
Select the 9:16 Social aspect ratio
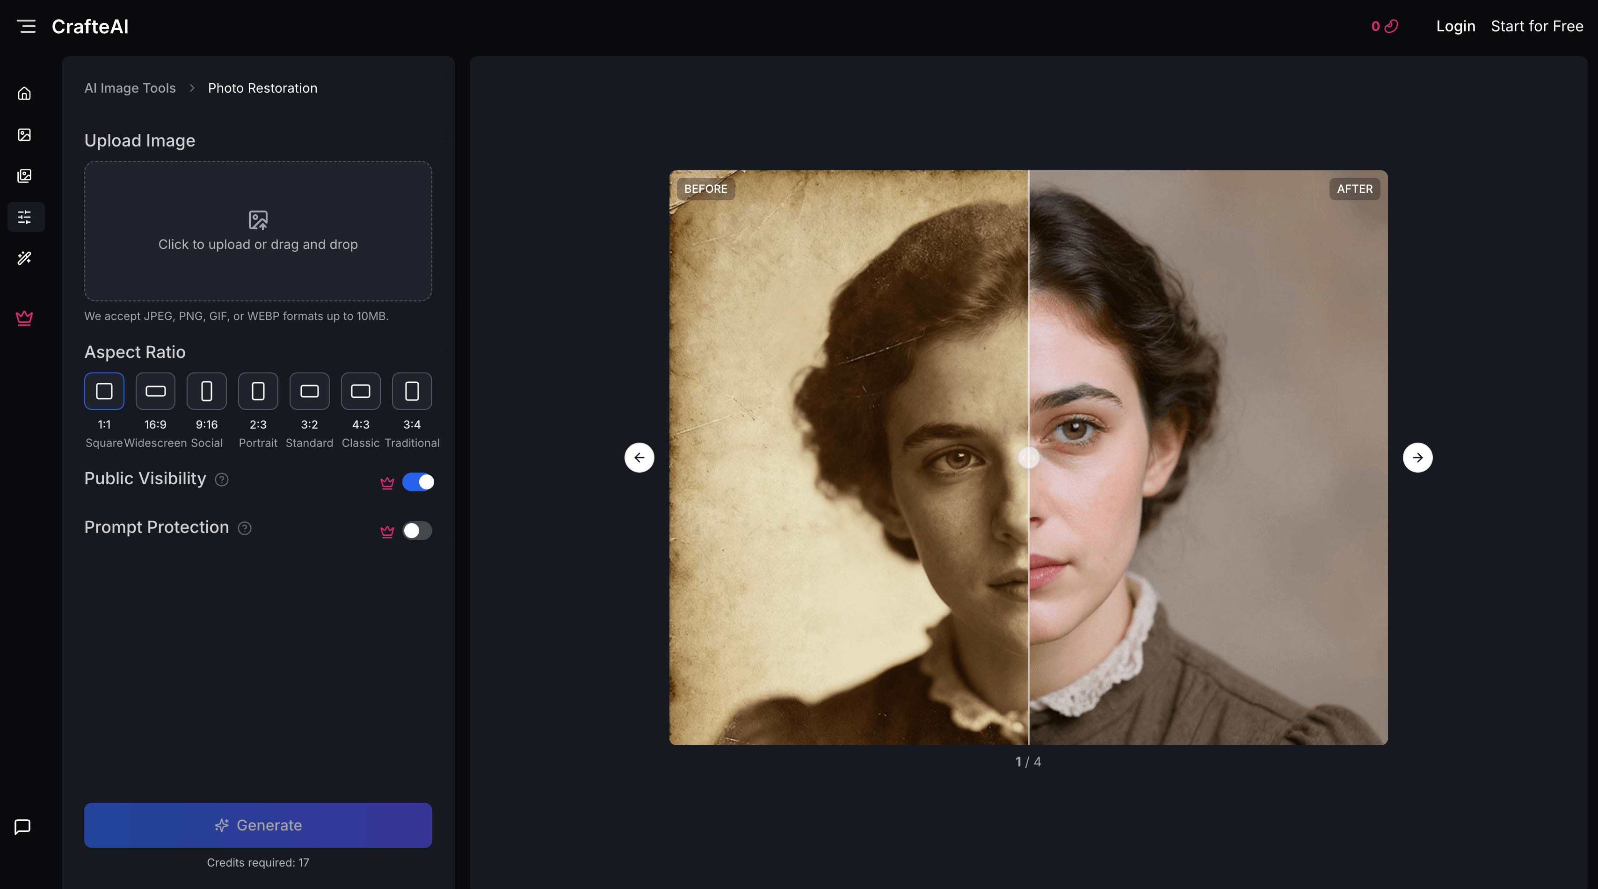207,391
